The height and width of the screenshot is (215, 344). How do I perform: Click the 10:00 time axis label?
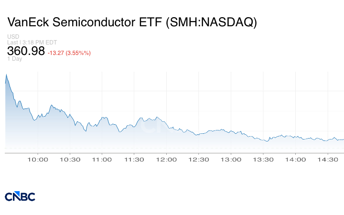click(38, 160)
